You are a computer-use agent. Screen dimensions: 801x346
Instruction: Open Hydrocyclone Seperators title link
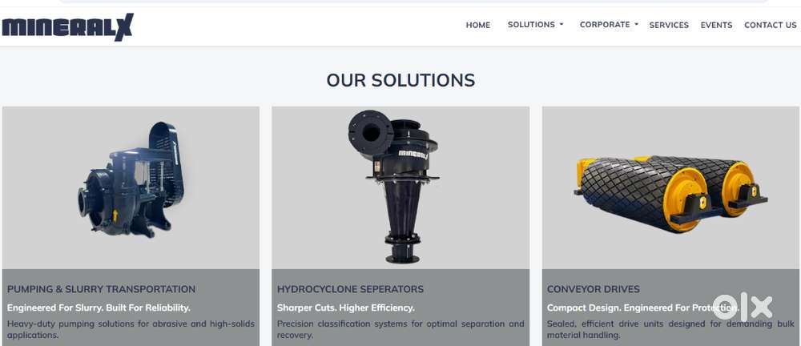(350, 289)
